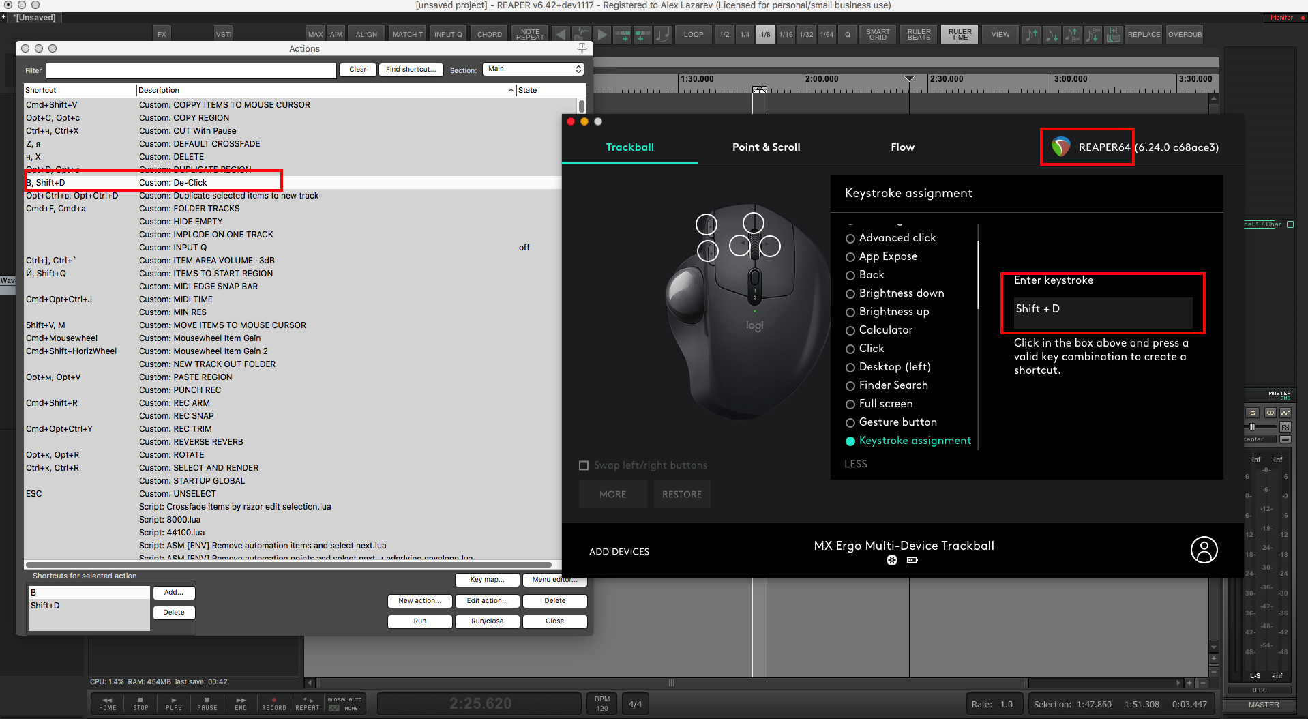Click the OVERDUB toolbar button
Viewport: 1308px width, 719px height.
[1185, 34]
